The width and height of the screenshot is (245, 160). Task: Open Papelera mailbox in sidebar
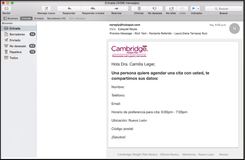pyautogui.click(x=19, y=52)
